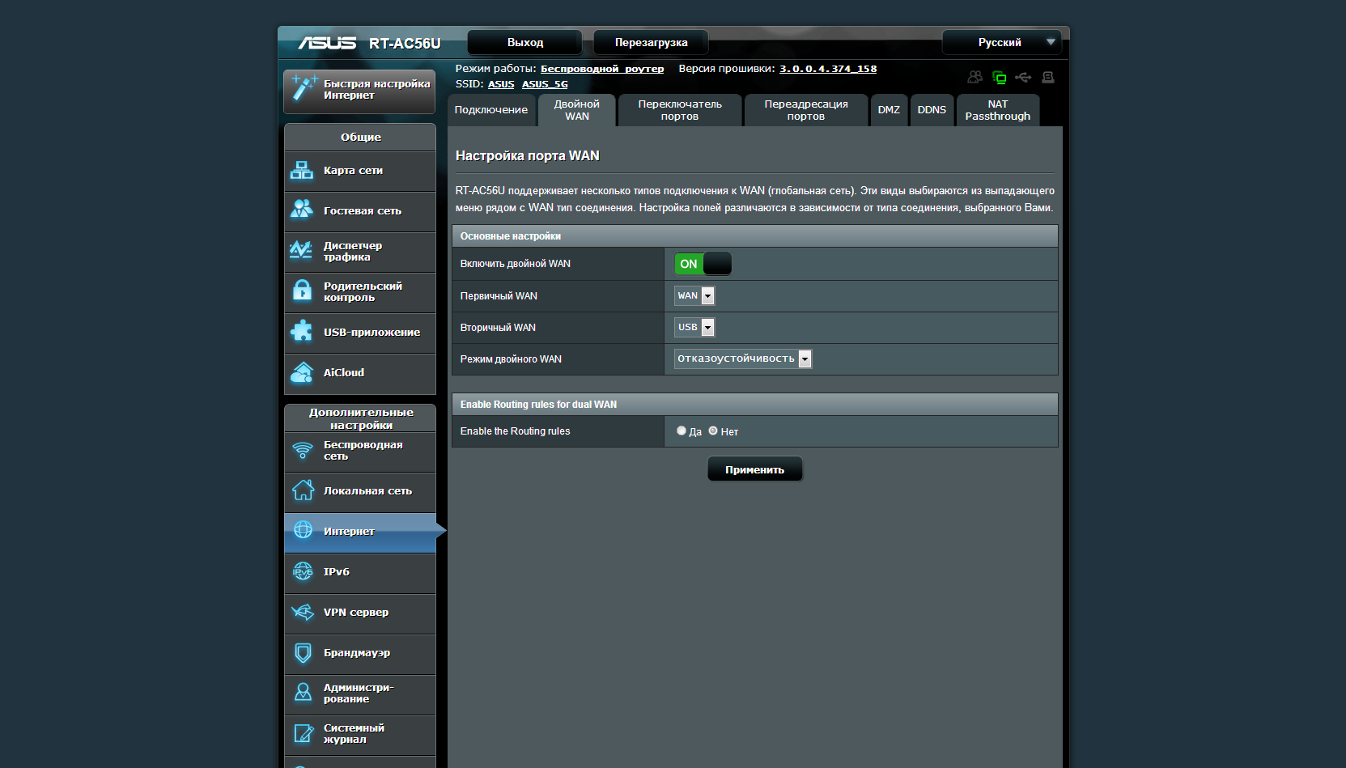The height and width of the screenshot is (768, 1346).
Task: Click the Режим двойного WAN label
Action: coord(511,359)
